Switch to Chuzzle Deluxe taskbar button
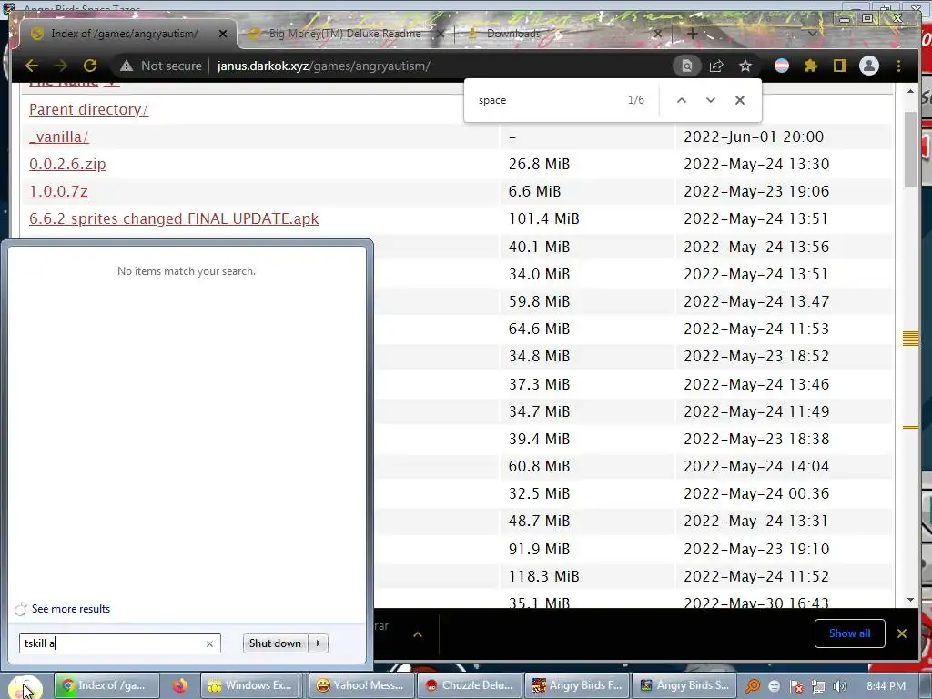This screenshot has height=699, width=932. [470, 685]
